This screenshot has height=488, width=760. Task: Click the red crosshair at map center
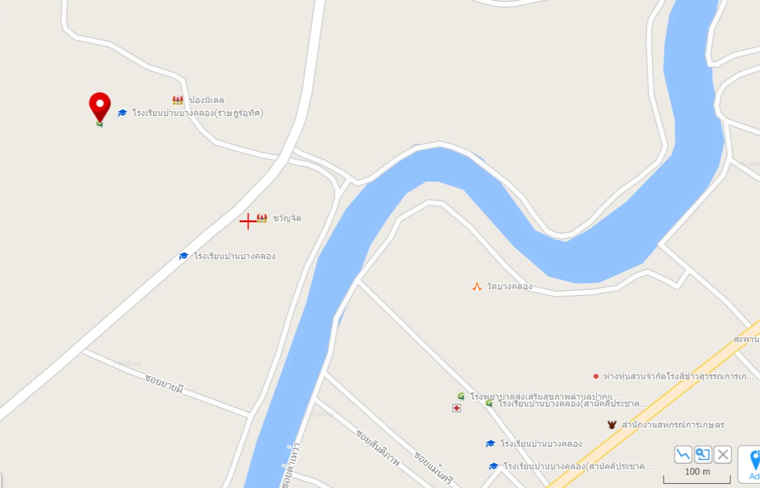coord(248,221)
